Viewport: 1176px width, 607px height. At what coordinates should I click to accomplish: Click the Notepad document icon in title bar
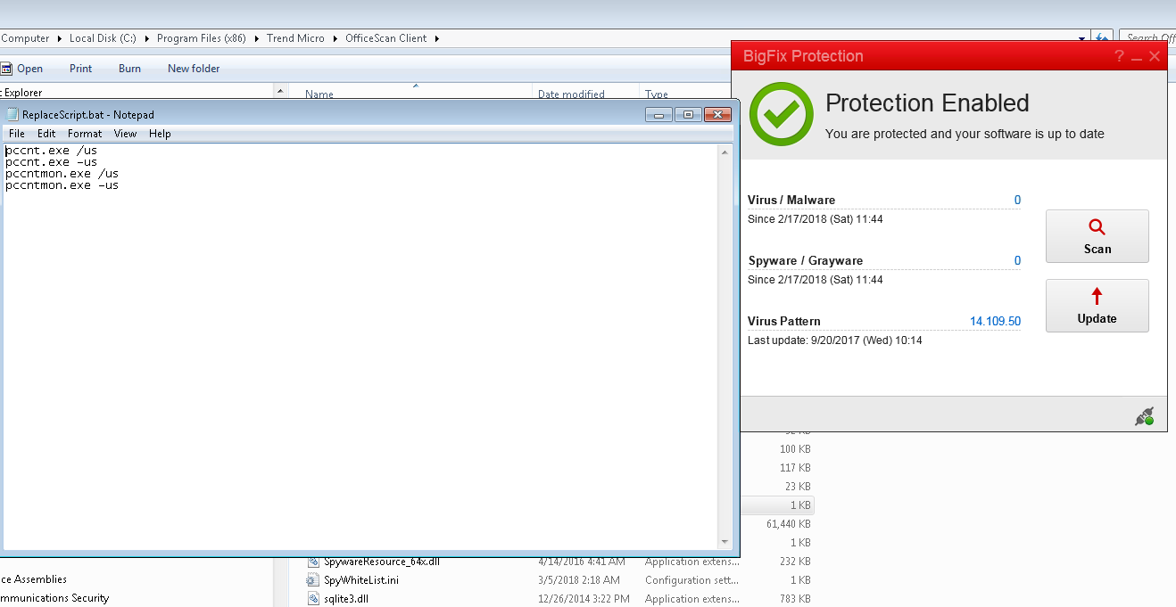coord(12,115)
